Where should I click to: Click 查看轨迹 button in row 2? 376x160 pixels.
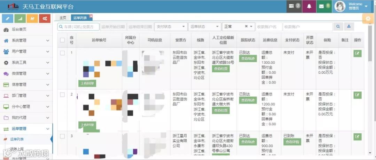[x=248, y=100]
